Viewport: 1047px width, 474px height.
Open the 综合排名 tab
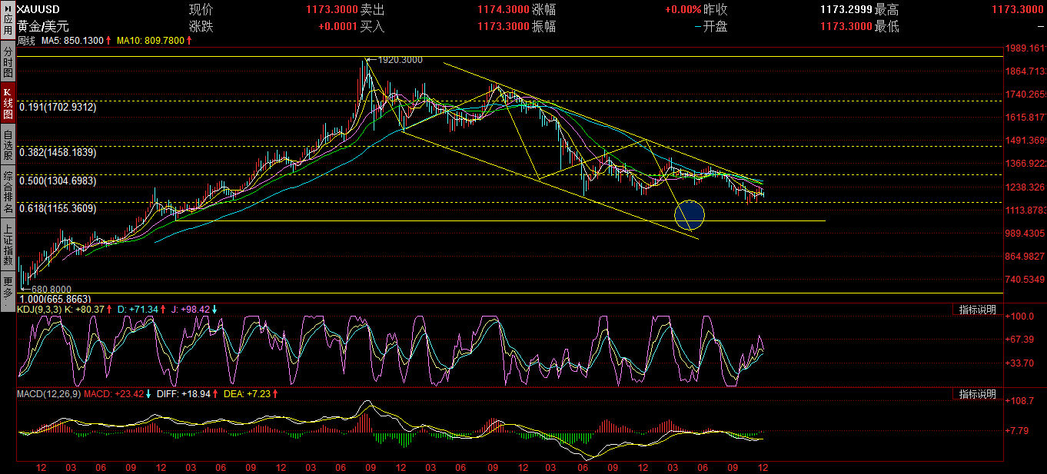8,192
